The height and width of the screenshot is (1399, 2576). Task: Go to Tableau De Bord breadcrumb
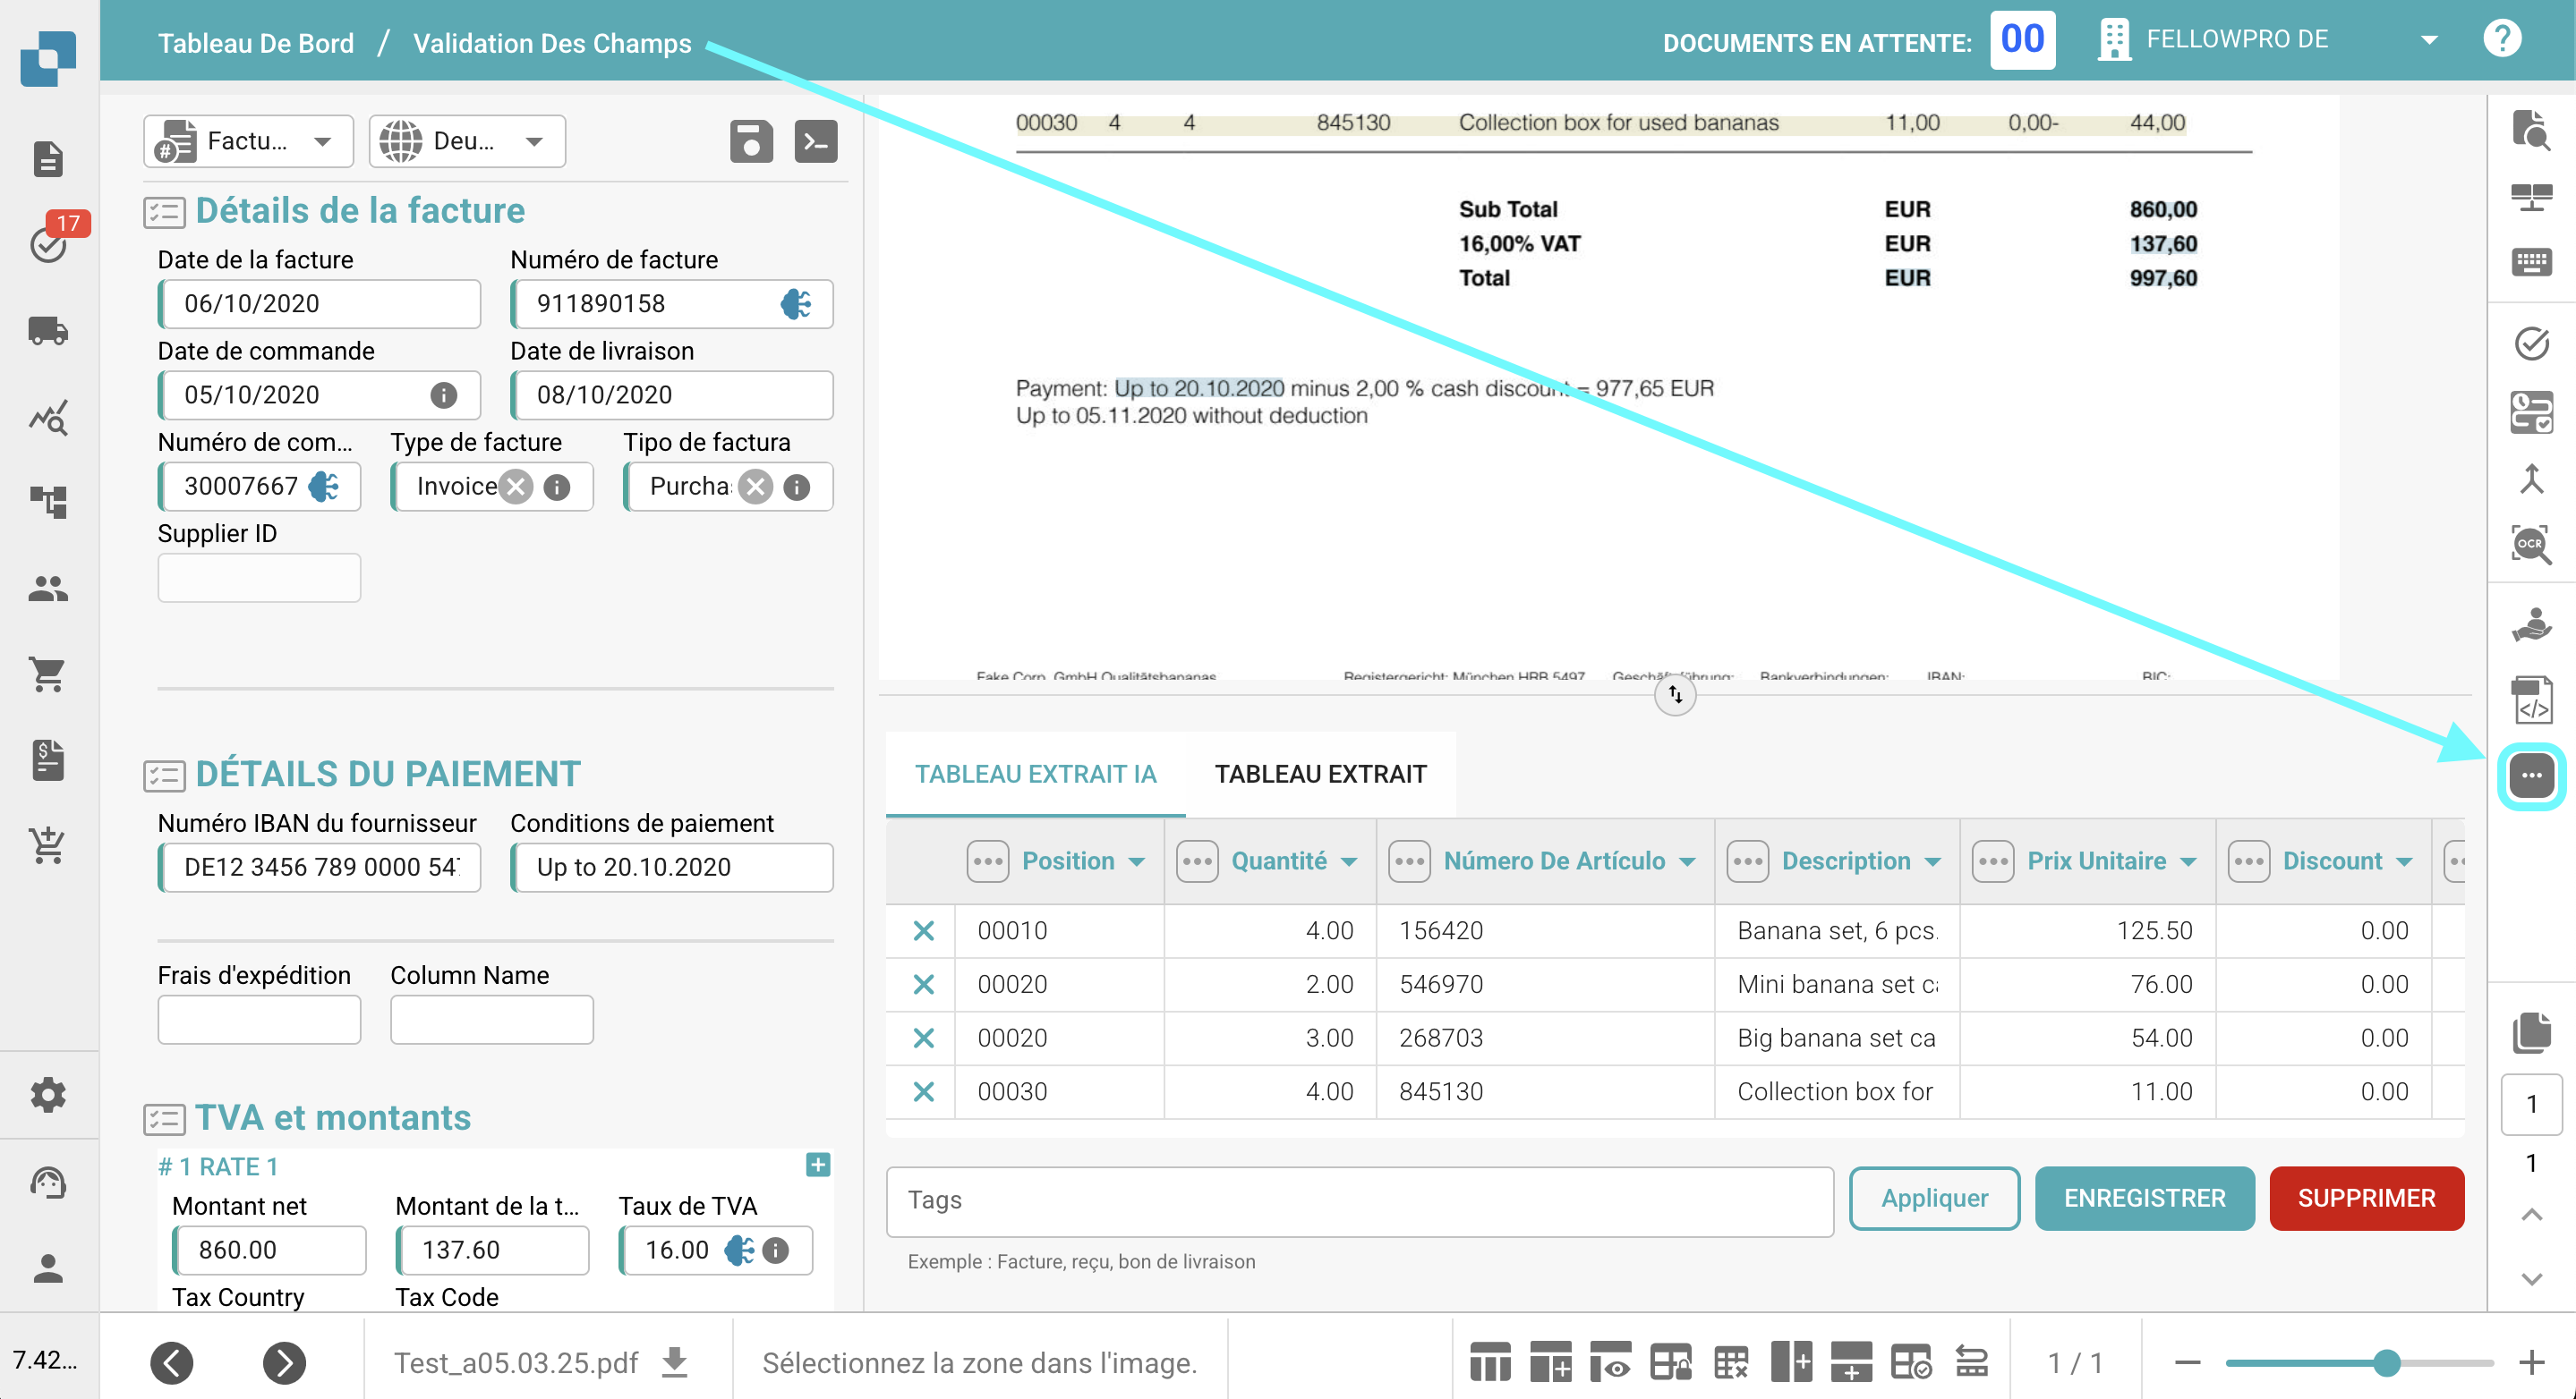(256, 43)
